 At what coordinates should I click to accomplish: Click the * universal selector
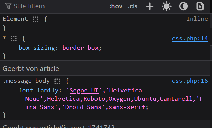point(4,38)
